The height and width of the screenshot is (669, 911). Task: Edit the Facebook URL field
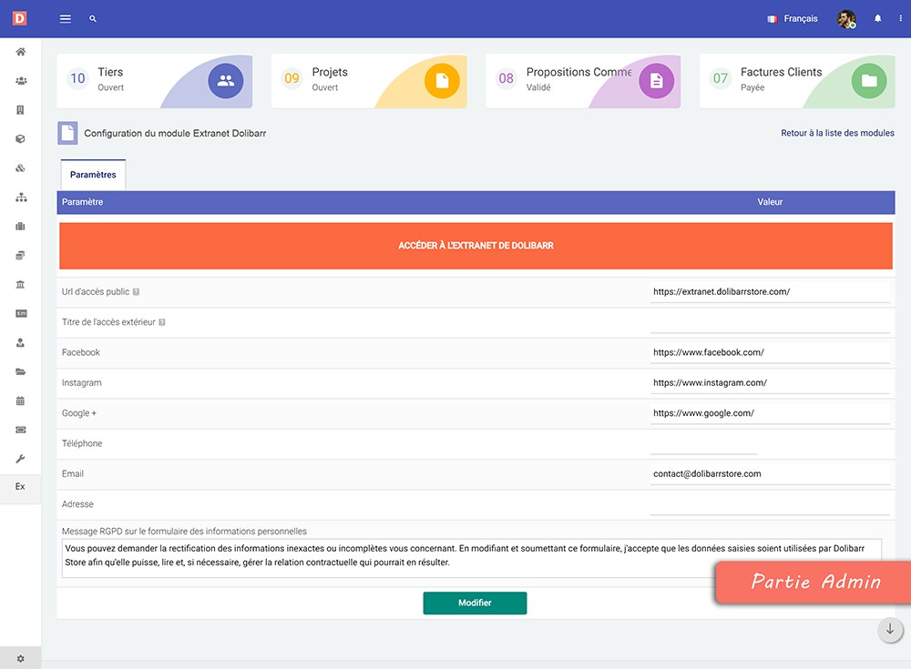pos(770,352)
